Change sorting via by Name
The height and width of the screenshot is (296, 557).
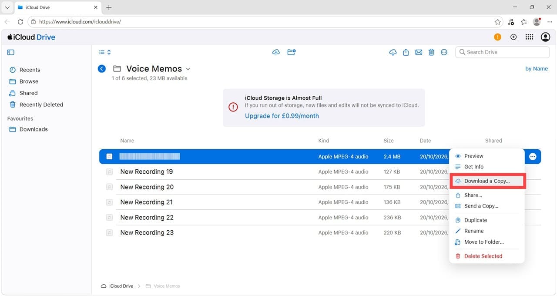coord(537,69)
